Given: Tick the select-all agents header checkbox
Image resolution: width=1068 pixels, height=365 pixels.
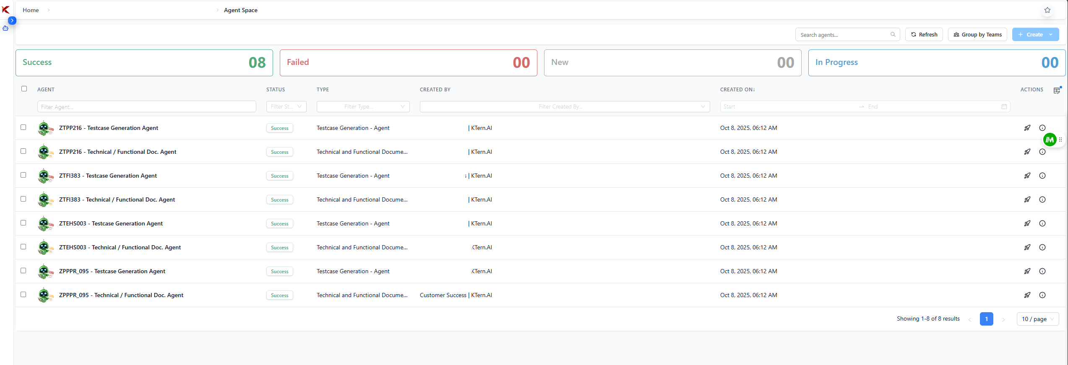Looking at the screenshot, I should point(24,89).
